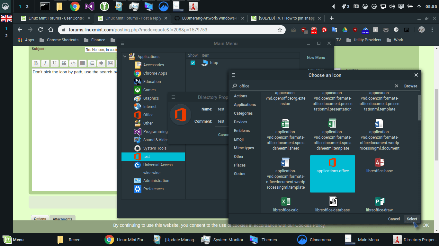This screenshot has width=439, height=246.
Task: Filter icons by Actions category
Action: click(240, 96)
